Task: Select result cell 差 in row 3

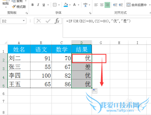Action: (82, 67)
